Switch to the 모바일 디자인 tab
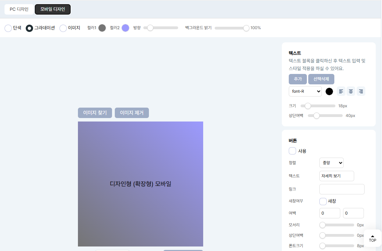 [53, 9]
